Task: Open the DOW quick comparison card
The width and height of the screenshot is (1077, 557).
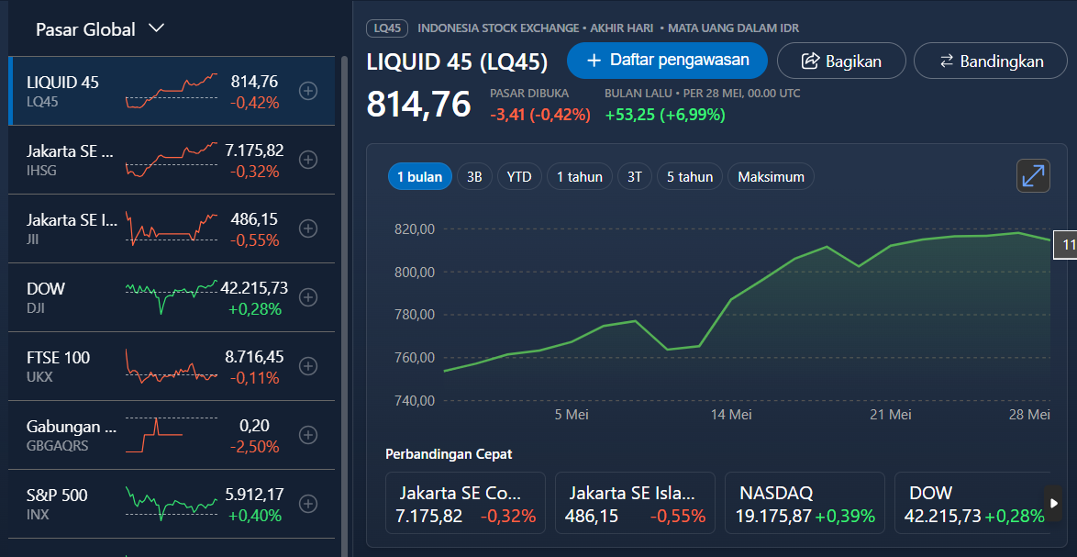Action: point(972,503)
